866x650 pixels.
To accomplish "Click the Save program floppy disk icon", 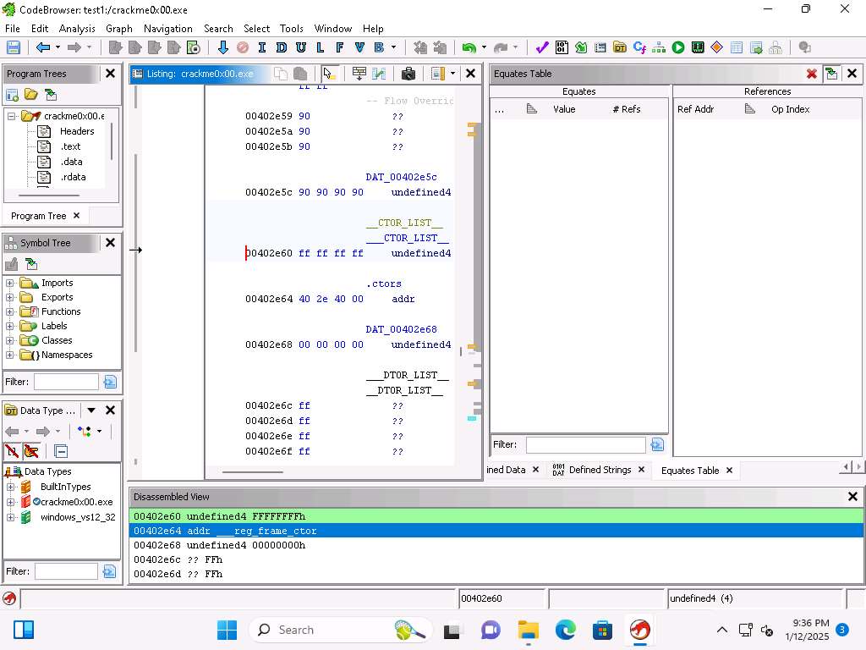I will tap(14, 48).
